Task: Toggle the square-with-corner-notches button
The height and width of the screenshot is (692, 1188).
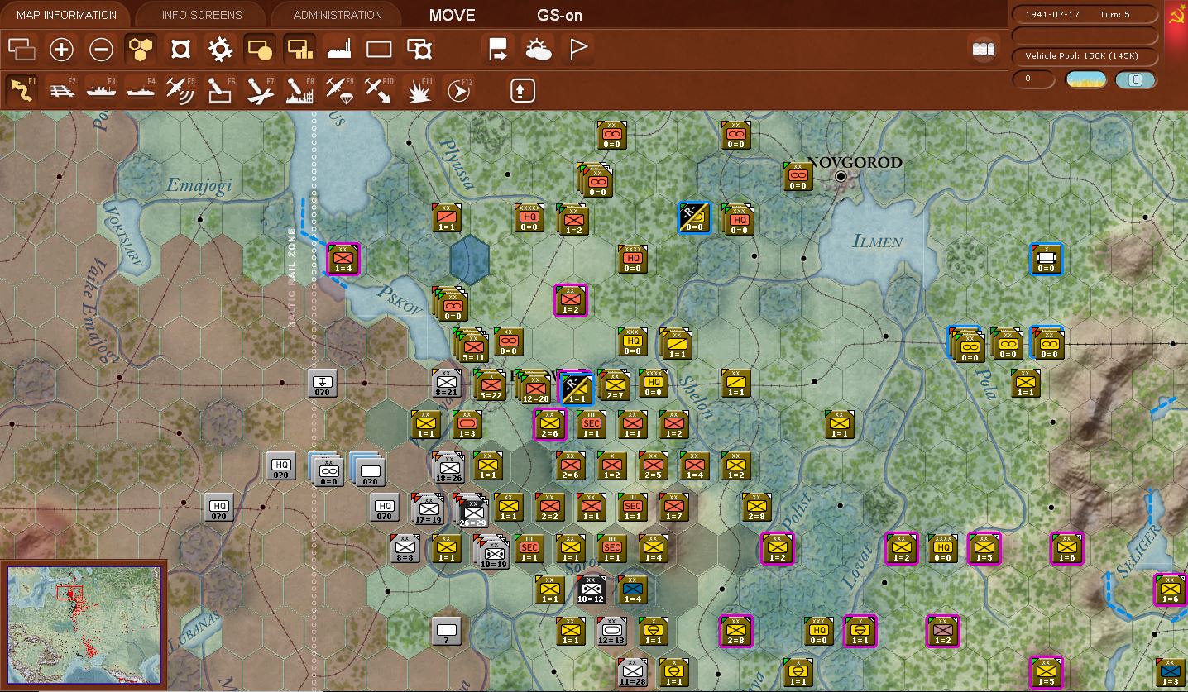Action: [180, 50]
